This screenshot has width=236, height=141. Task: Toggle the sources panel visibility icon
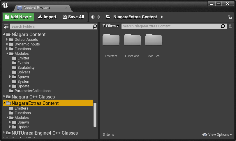click(6, 27)
